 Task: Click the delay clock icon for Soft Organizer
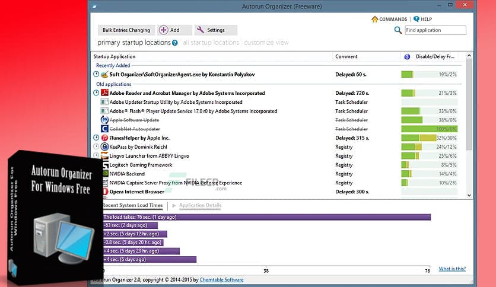tap(96, 74)
